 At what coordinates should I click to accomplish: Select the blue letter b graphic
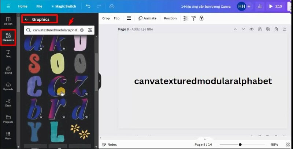[x=35, y=109]
